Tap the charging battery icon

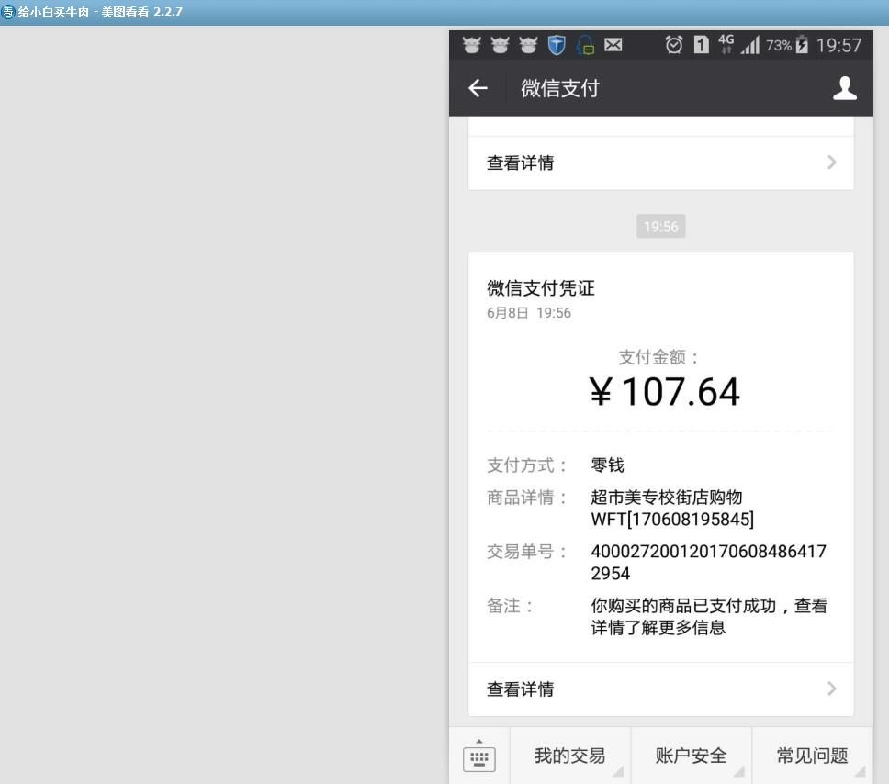click(x=802, y=44)
